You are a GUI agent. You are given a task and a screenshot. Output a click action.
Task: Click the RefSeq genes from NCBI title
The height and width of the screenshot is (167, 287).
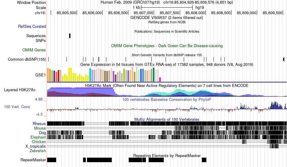(x=167, y=22)
